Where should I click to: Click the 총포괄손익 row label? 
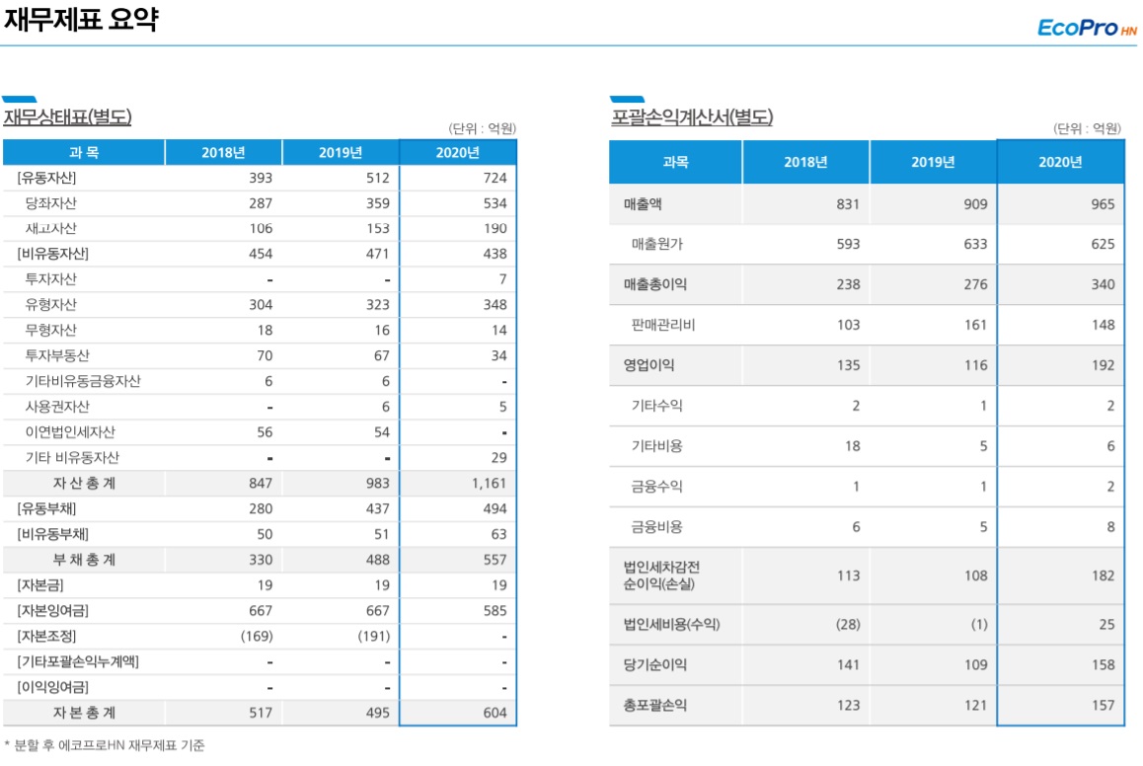pyautogui.click(x=654, y=706)
